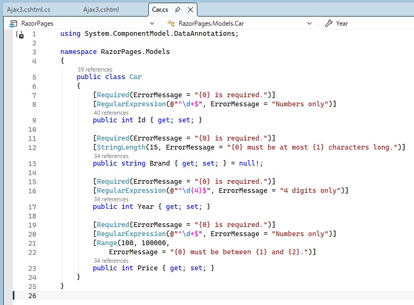Viewport: 414px width, 305px height.
Task: Switch to the Ajax3.cshtml.cs tab
Action: [x=28, y=10]
